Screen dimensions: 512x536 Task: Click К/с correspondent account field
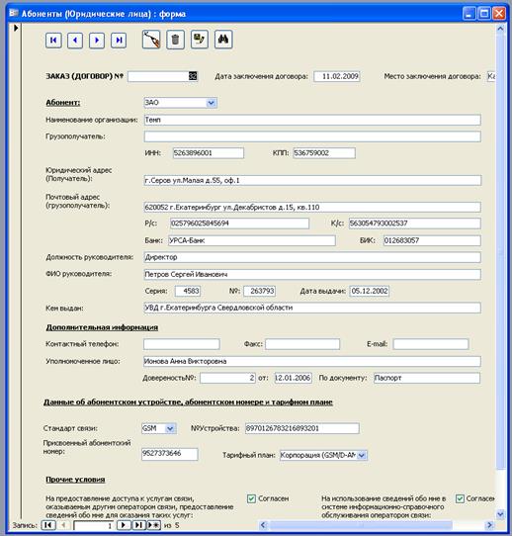[x=415, y=223]
